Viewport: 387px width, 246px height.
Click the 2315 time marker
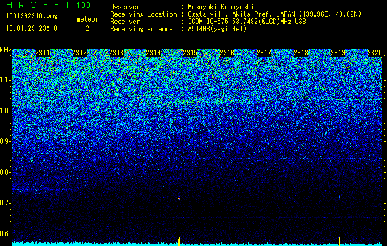pos(190,53)
